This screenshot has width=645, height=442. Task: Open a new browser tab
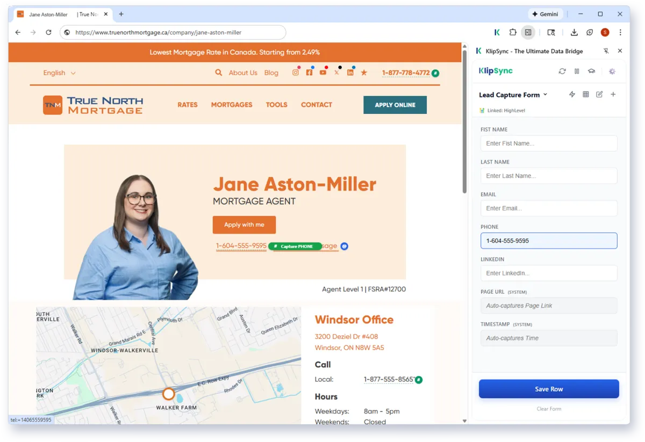click(x=121, y=14)
